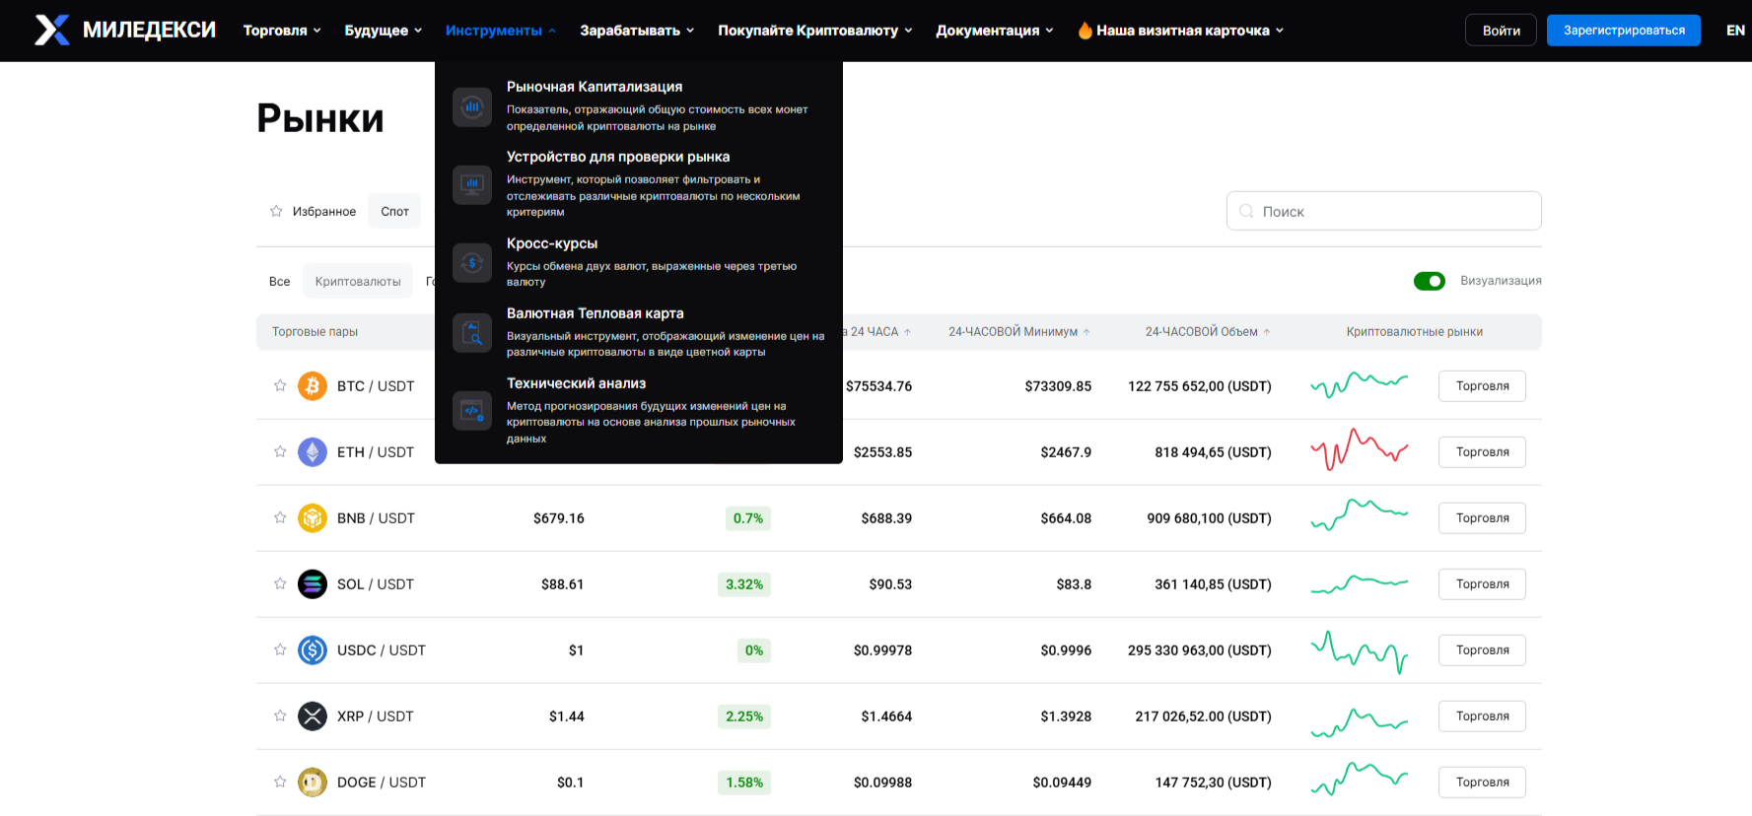The height and width of the screenshot is (816, 1752).
Task: Click the Market Screener monitor icon
Action: tap(472, 184)
